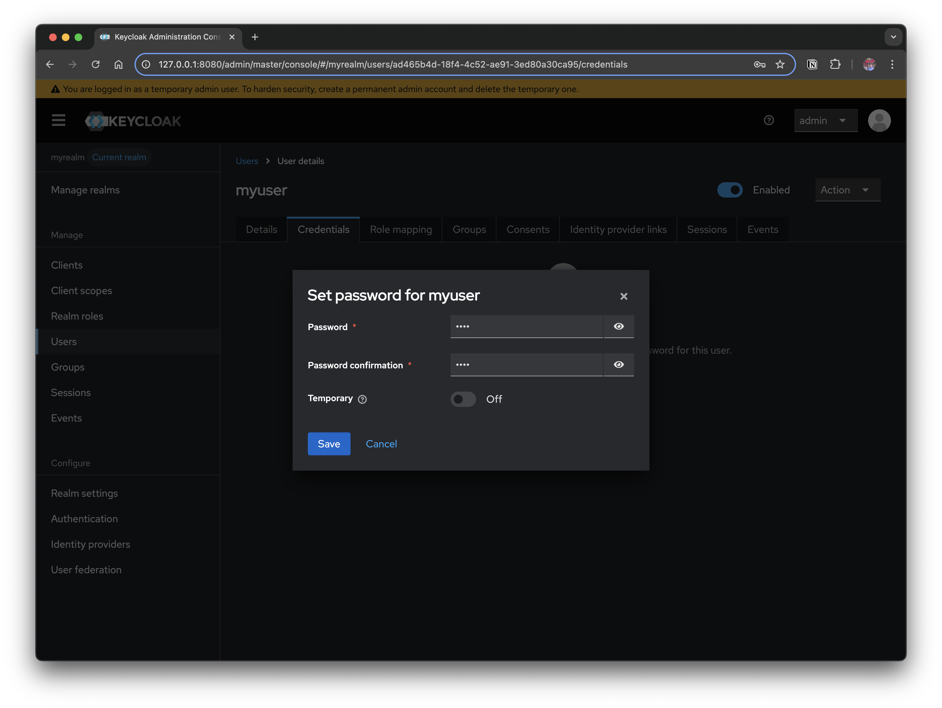The height and width of the screenshot is (708, 942).
Task: Close the Set password dialog
Action: tap(623, 296)
